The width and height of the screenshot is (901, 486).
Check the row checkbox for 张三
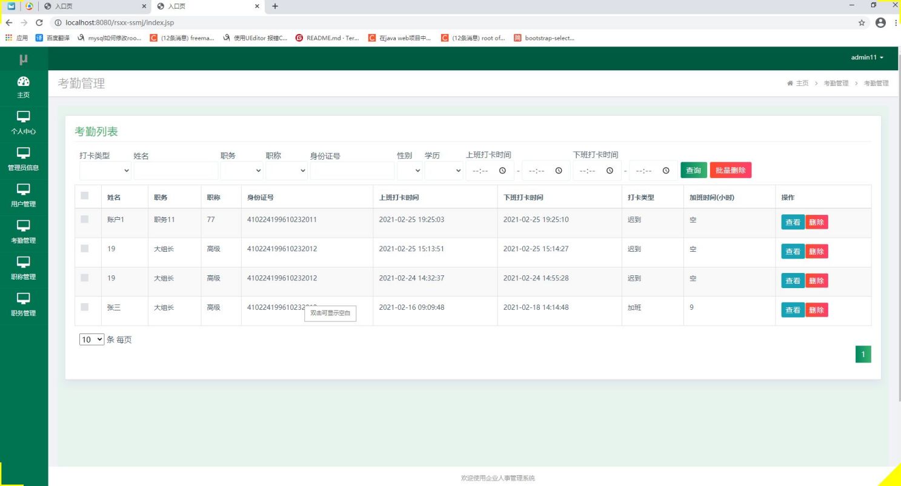pyautogui.click(x=84, y=307)
